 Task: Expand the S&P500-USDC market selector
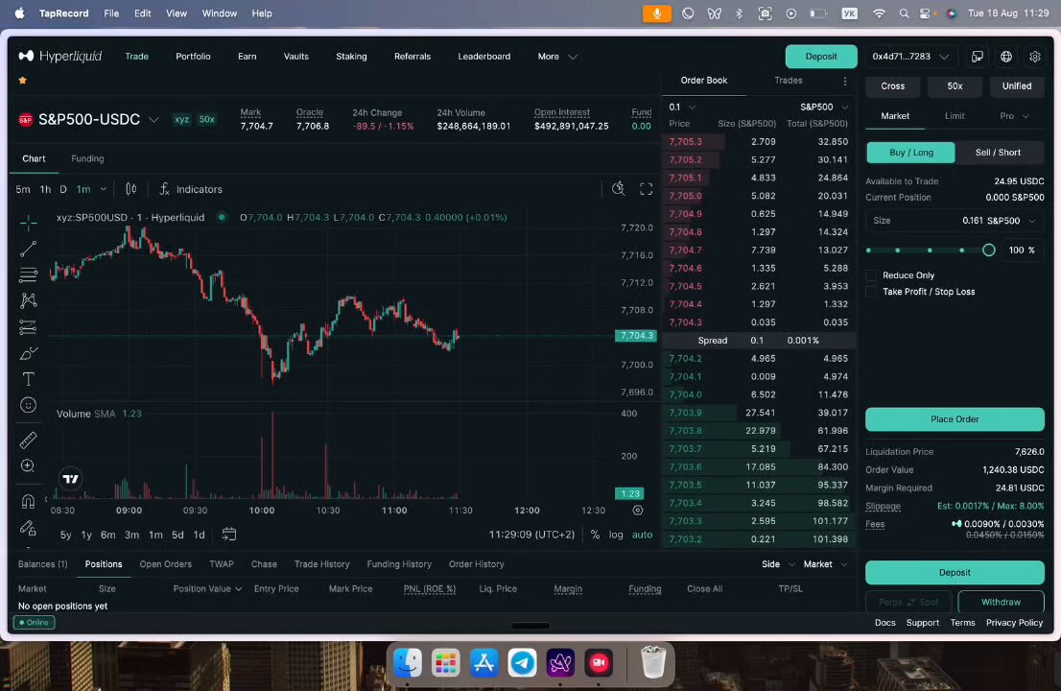154,120
